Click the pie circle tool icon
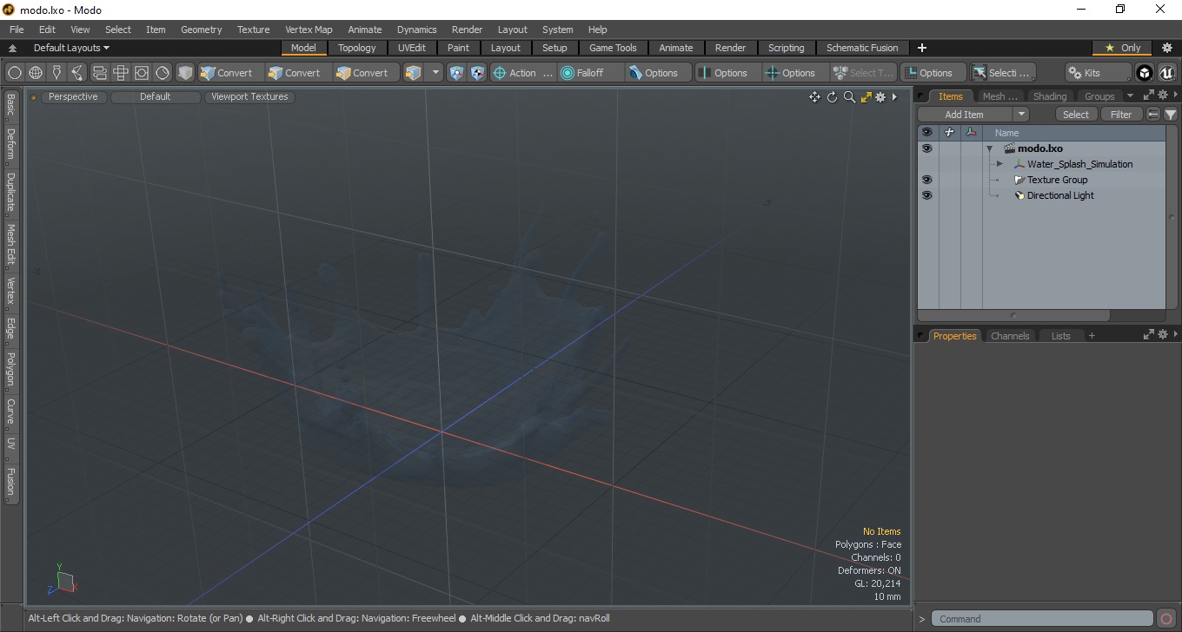Image resolution: width=1182 pixels, height=632 pixels. tap(163, 73)
